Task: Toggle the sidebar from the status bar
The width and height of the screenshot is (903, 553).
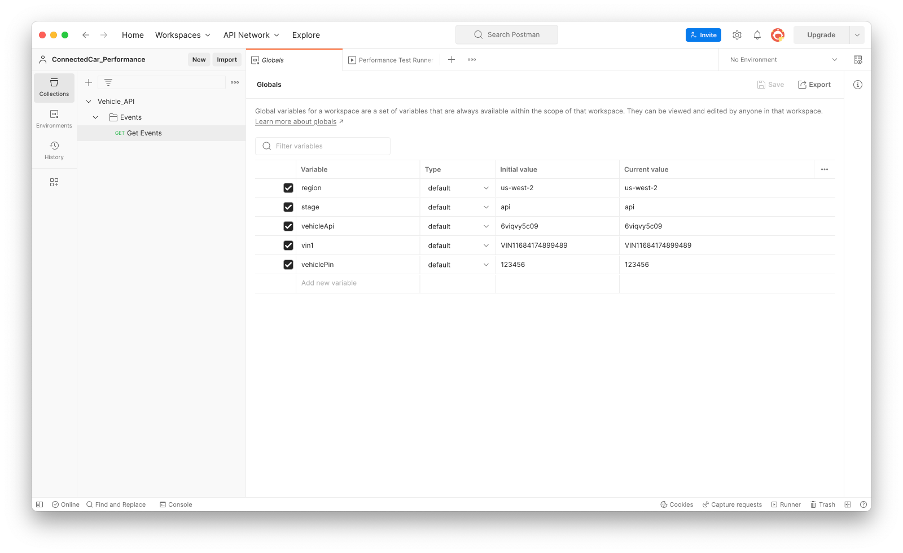Action: coord(40,504)
